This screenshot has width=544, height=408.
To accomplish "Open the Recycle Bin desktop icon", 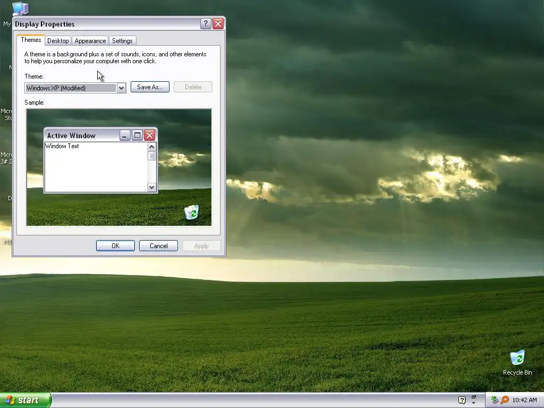I will point(517,362).
